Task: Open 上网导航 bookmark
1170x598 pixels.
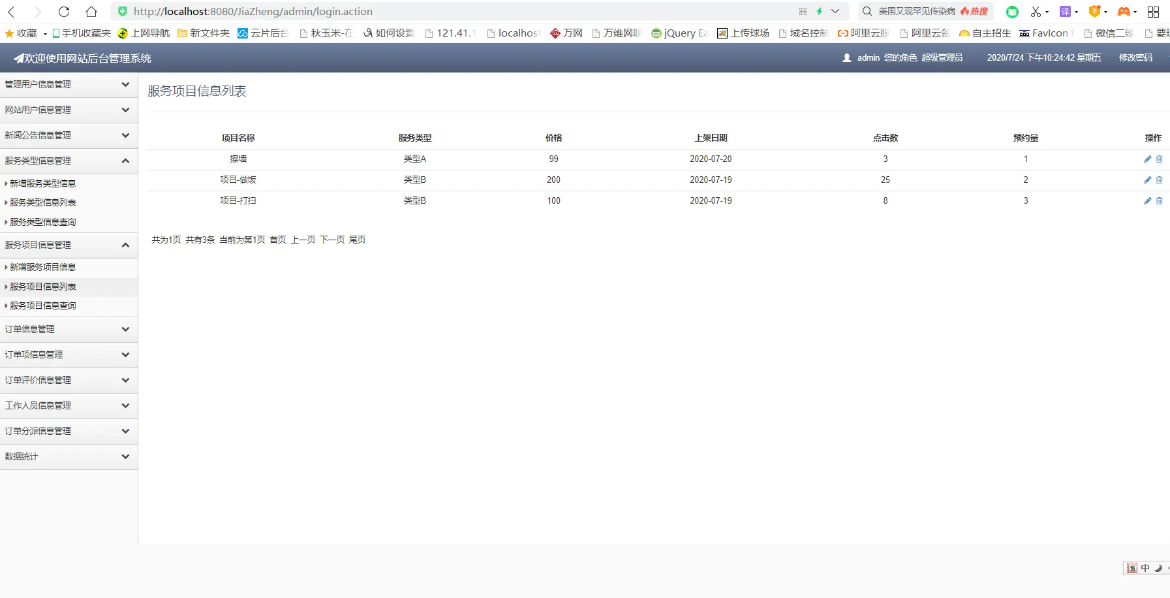Action: (144, 33)
